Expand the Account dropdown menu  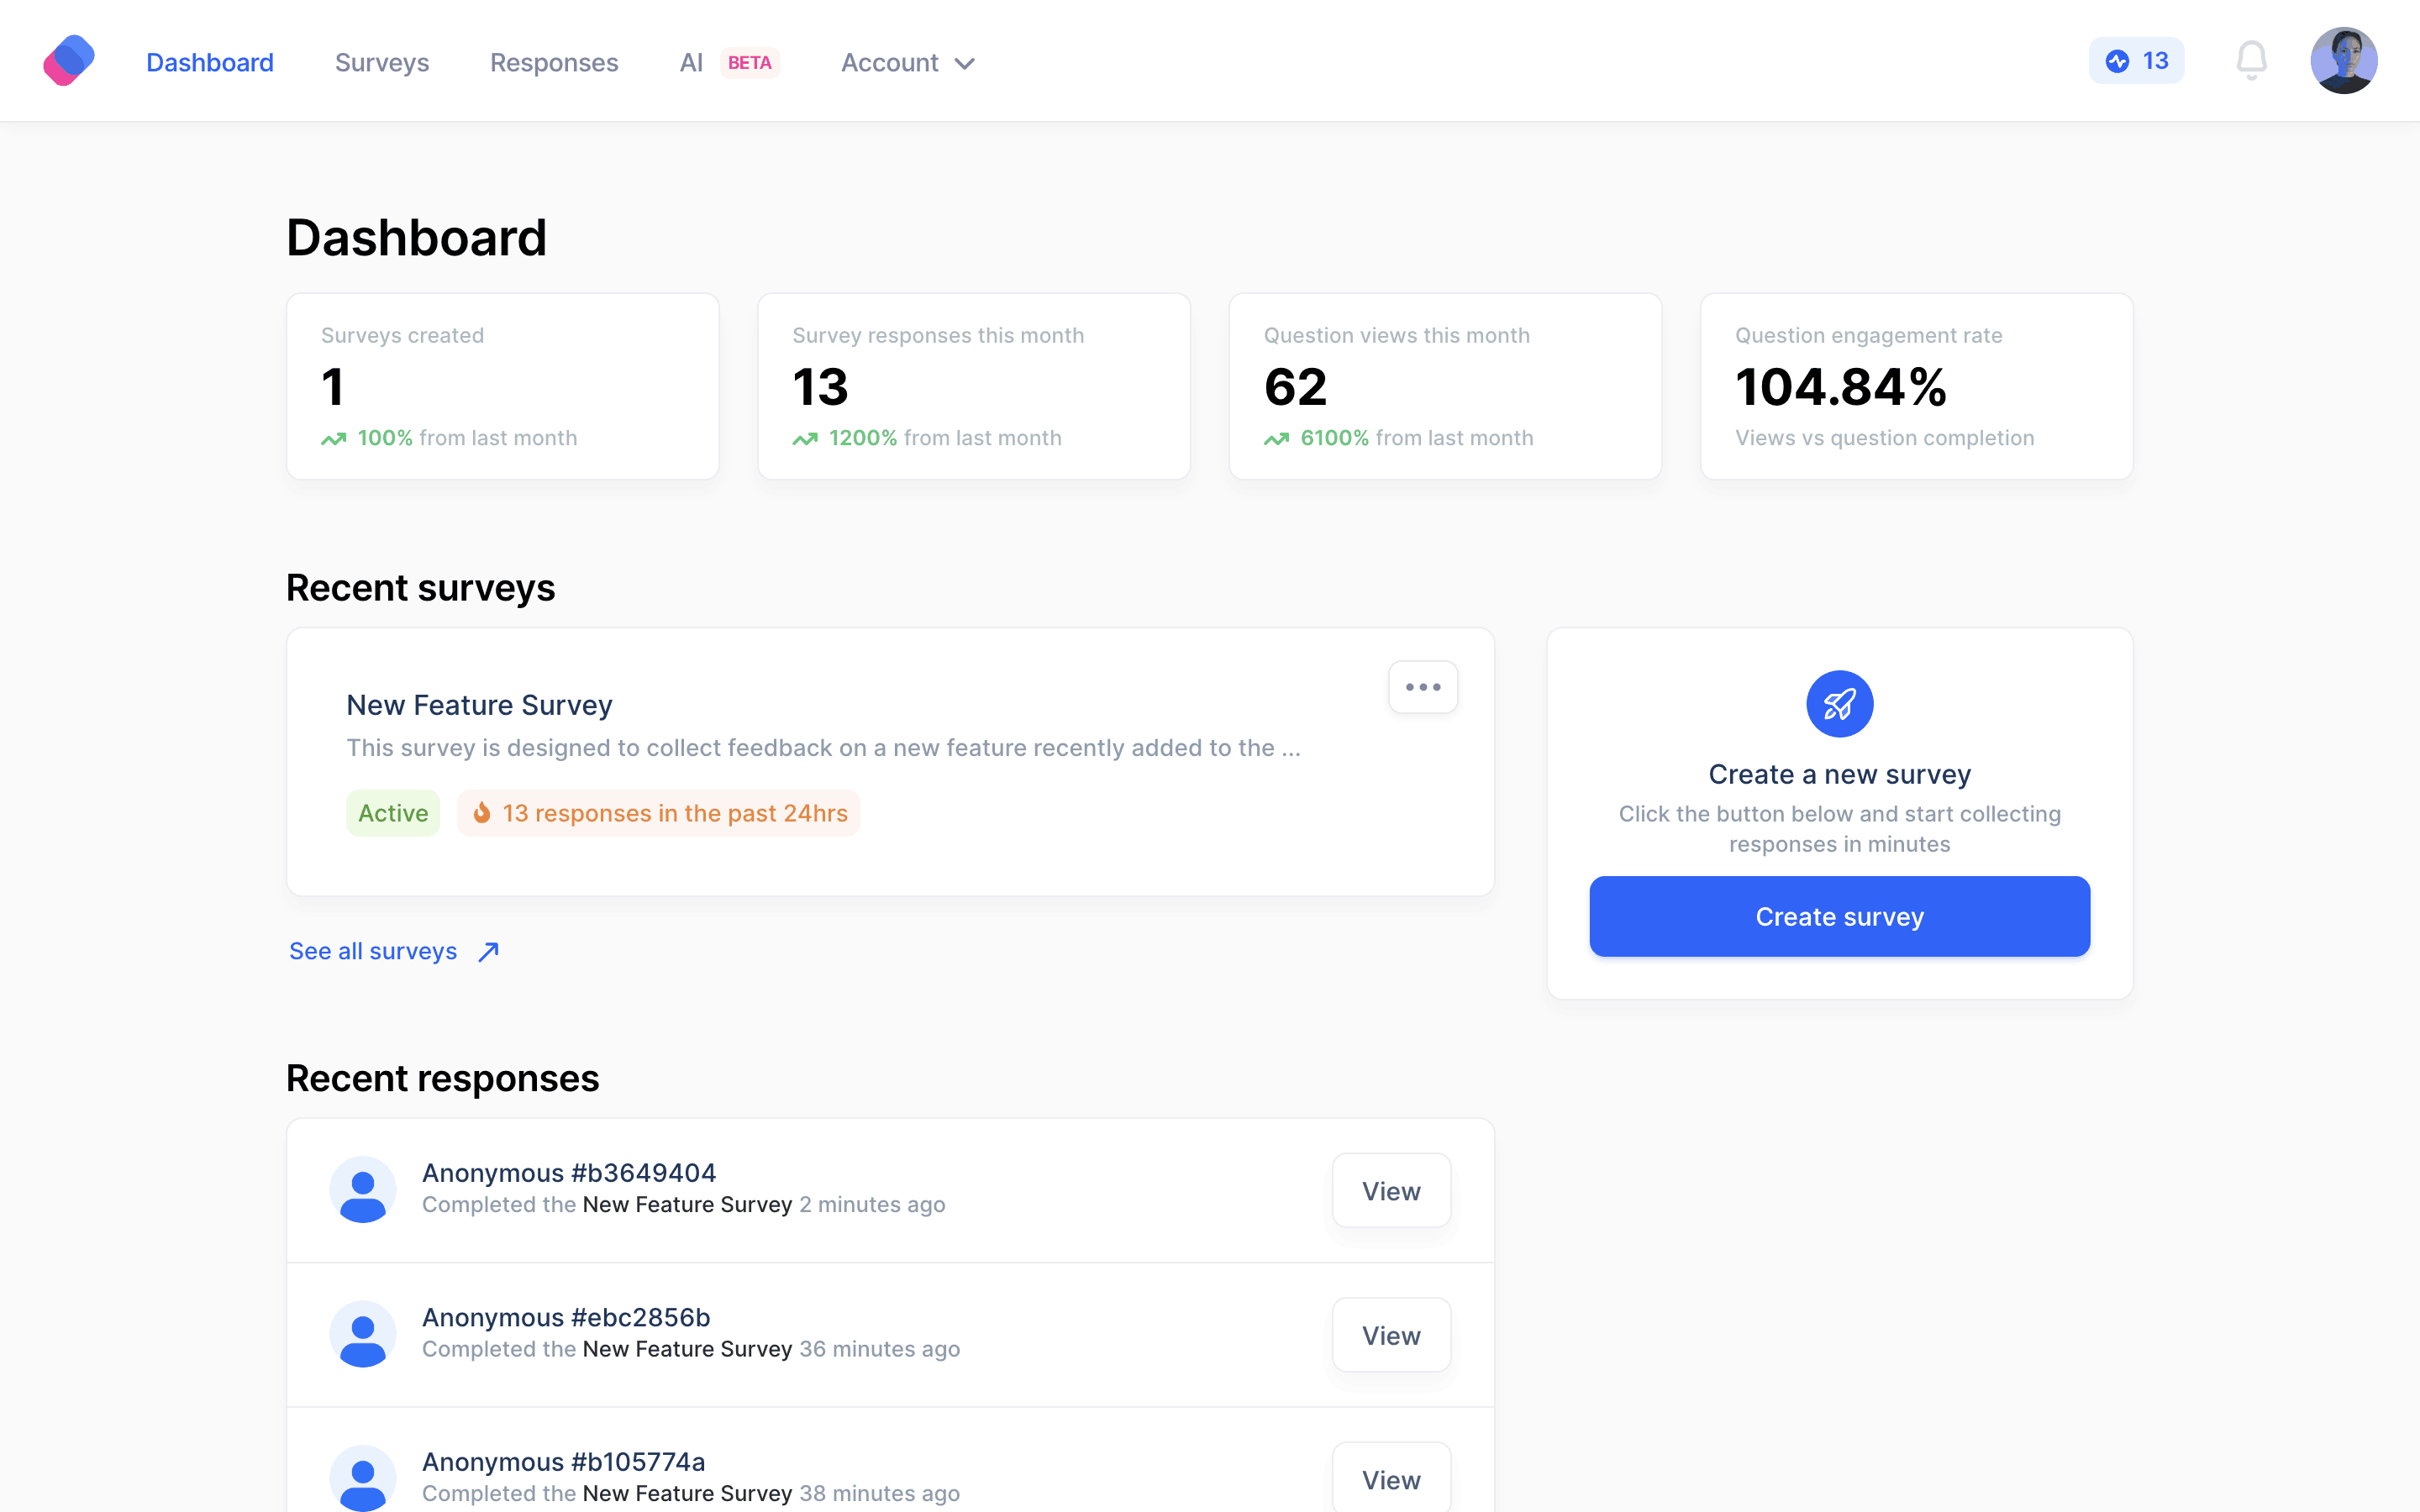(907, 63)
